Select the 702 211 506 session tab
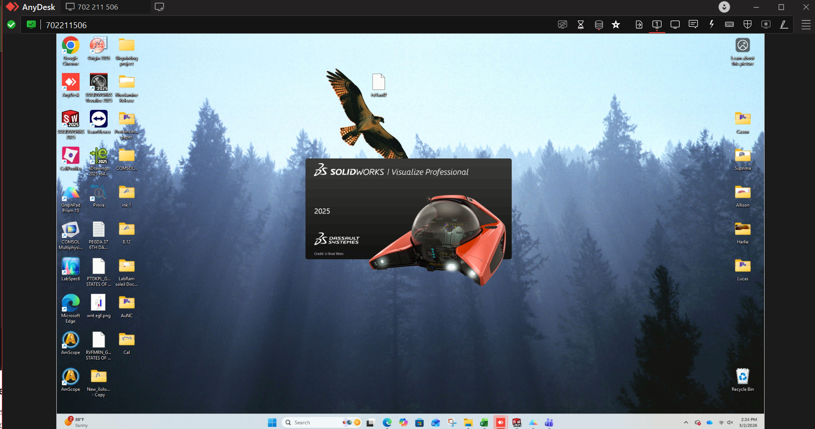Screen dimensions: 815x429 104,7
